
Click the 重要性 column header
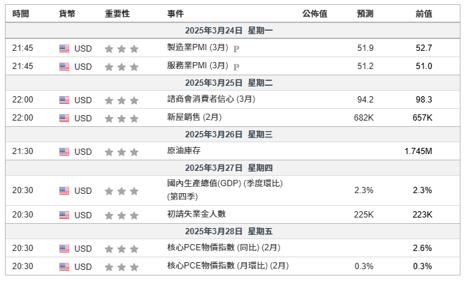coord(117,14)
